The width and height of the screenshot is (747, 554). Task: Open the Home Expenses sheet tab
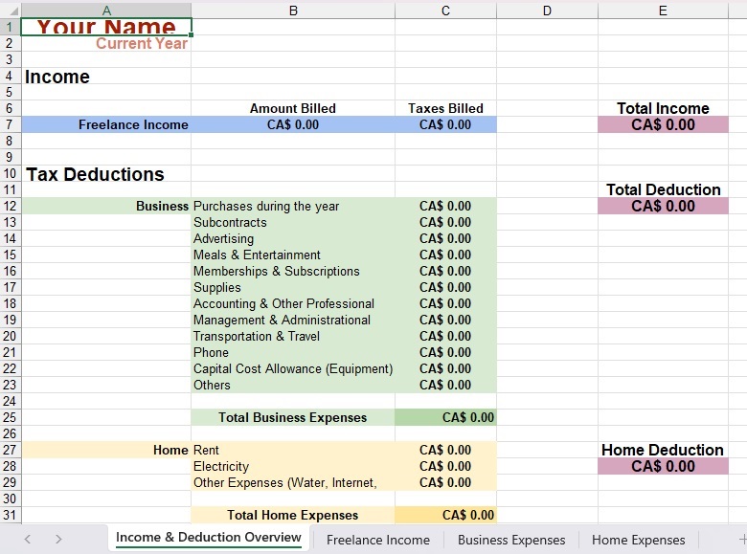pyautogui.click(x=639, y=541)
